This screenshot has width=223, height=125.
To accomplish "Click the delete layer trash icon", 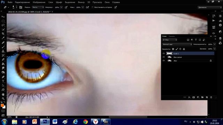I will [x=211, y=97].
